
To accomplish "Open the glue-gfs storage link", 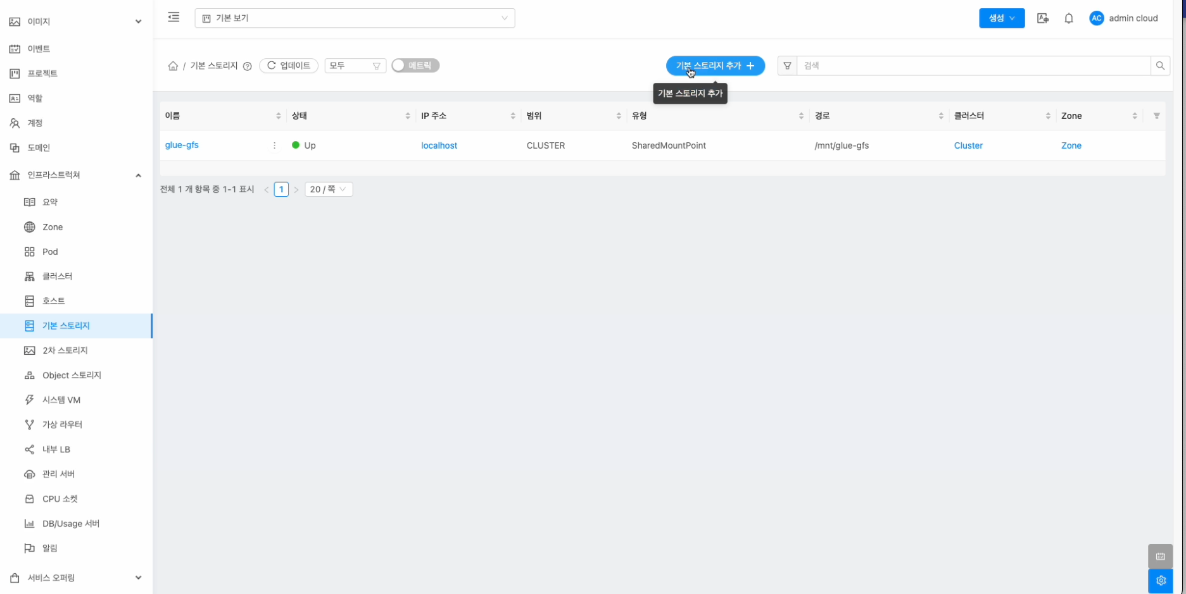I will coord(182,145).
